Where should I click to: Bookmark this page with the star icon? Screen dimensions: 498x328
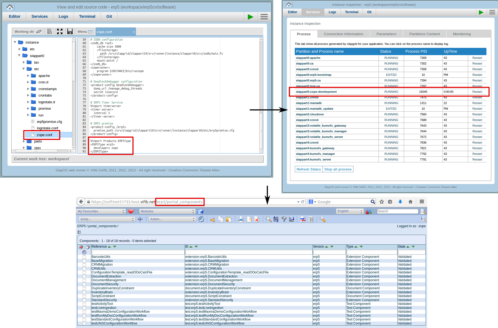click(381, 202)
